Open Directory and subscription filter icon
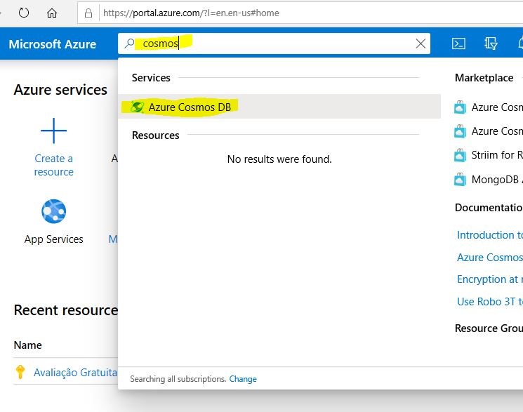Image resolution: width=523 pixels, height=412 pixels. (491, 44)
